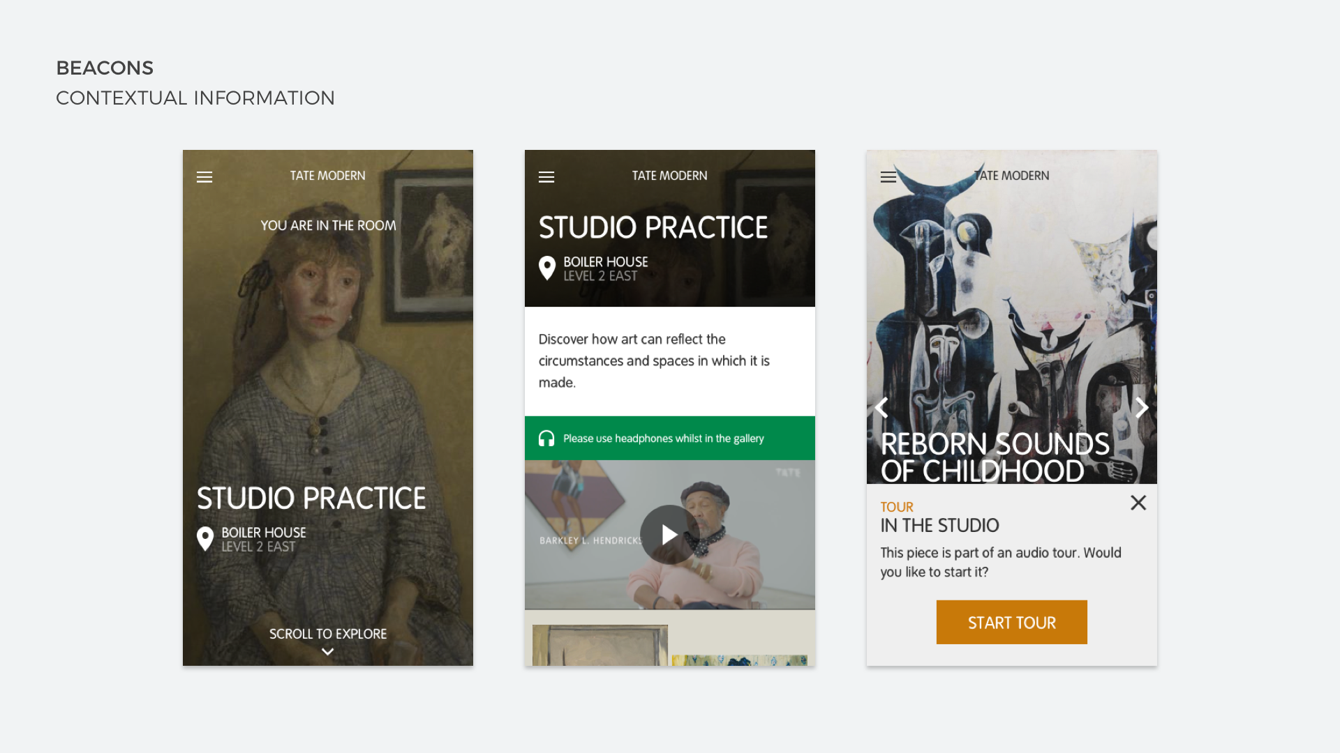The width and height of the screenshot is (1340, 753).
Task: Click STUDIO PRACTICE heading on first screen
Action: [311, 498]
